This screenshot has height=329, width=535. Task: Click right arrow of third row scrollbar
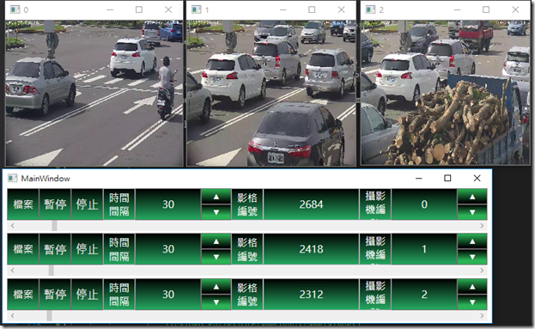(482, 316)
